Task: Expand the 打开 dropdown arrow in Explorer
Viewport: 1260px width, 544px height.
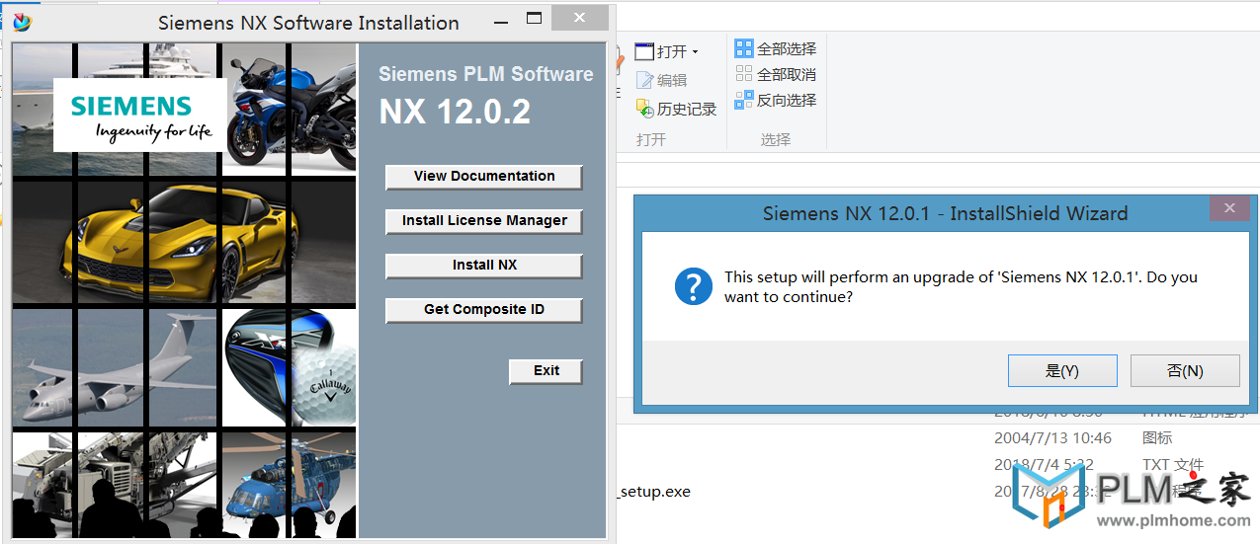Action: 696,52
